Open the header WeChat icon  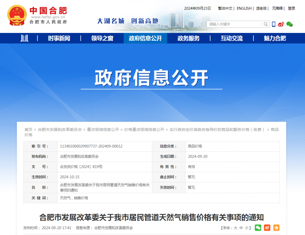(x=289, y=24)
